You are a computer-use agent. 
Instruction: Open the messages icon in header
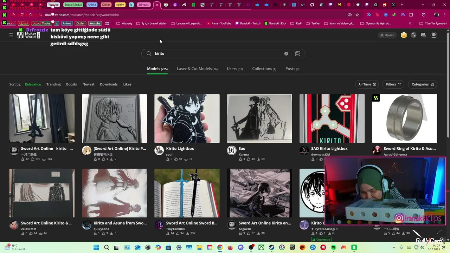423,35
